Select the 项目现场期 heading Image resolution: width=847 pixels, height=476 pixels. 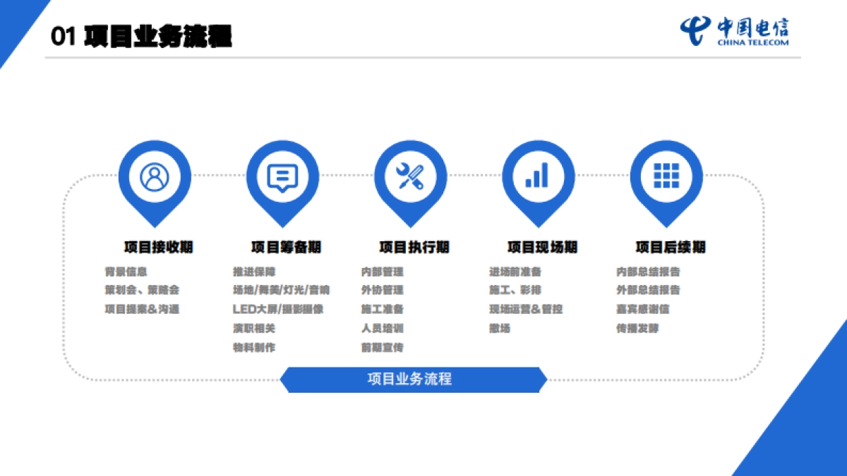(x=541, y=248)
